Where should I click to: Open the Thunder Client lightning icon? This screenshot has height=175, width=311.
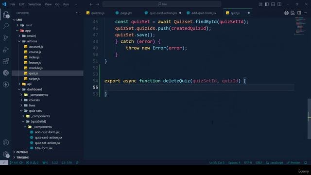click(6, 85)
